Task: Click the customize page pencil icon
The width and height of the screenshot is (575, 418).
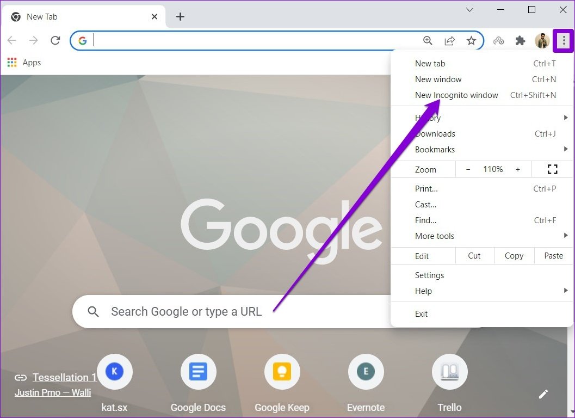Action: pyautogui.click(x=543, y=394)
